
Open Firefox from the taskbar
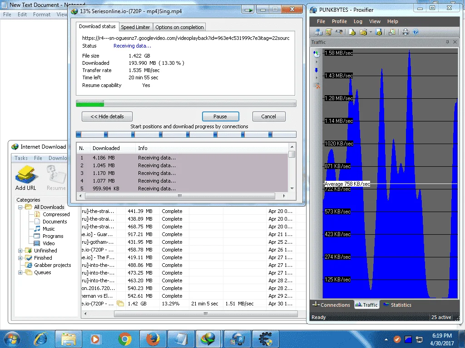153,339
